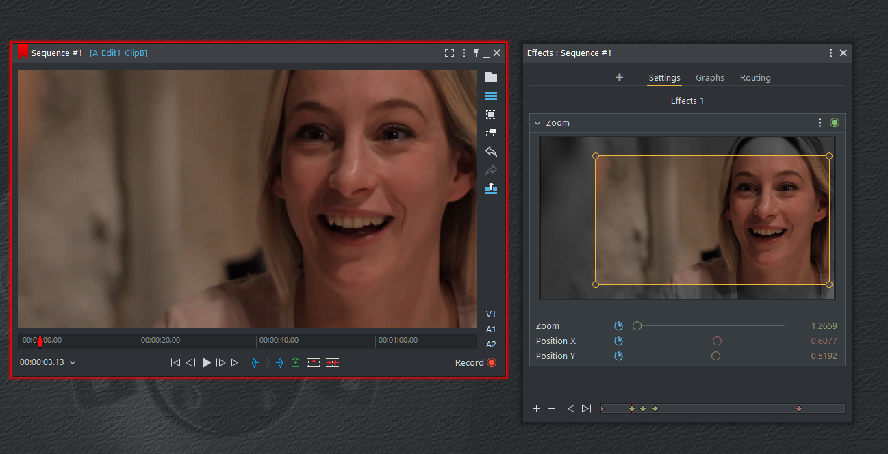Jump to start of the sequence
This screenshot has width=888, height=454.
tap(175, 363)
